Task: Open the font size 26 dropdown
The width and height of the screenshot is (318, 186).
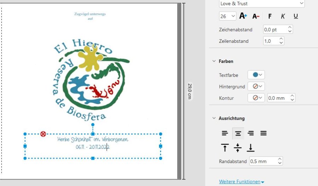Action: [228, 16]
